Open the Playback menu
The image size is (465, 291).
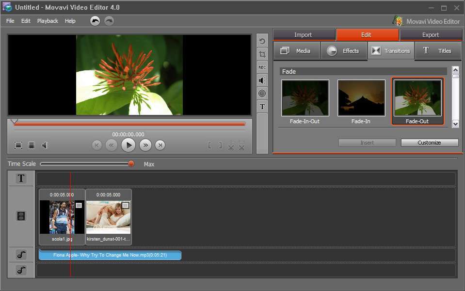pos(48,21)
